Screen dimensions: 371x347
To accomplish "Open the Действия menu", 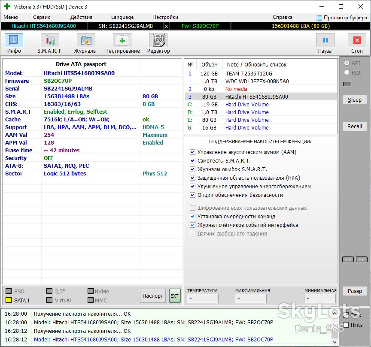I will 81,17.
